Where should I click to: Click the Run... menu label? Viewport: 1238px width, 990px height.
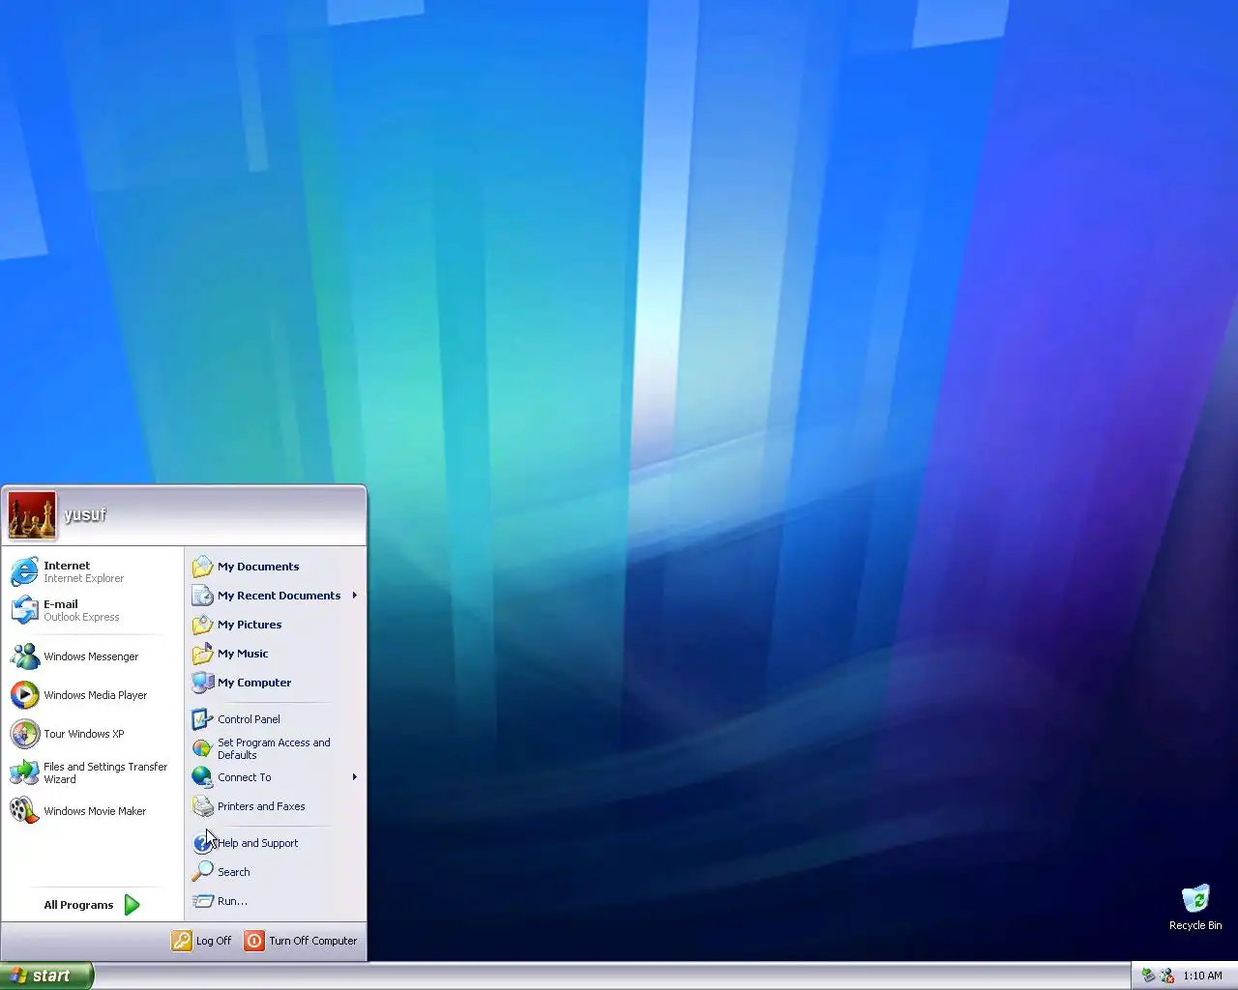tap(232, 901)
